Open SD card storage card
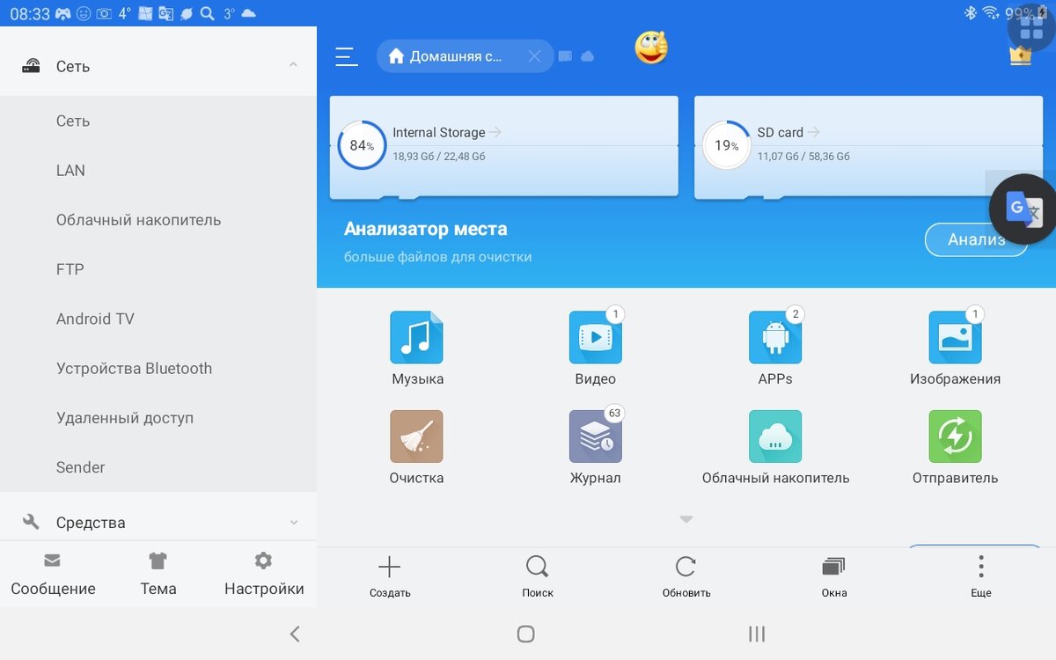1056x660 pixels. point(869,146)
